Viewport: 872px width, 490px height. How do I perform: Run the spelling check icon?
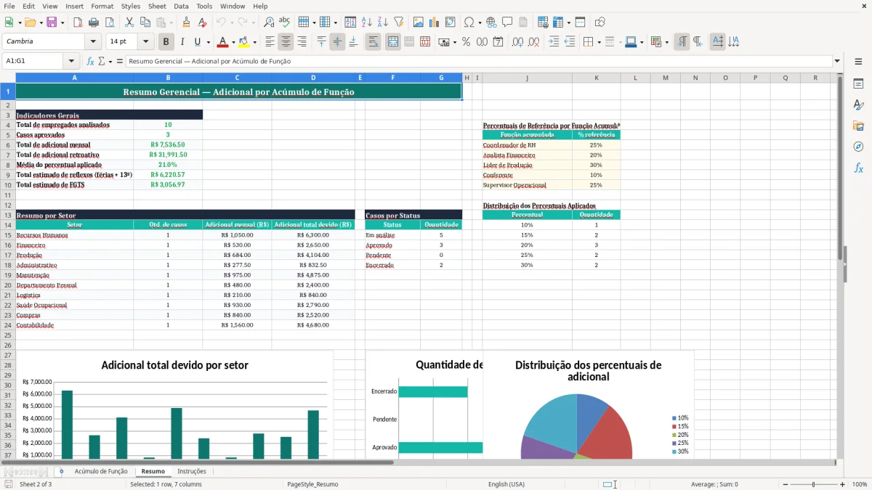[x=284, y=23]
